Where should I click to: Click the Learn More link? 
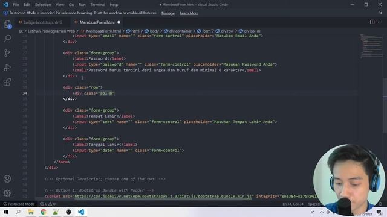pos(189,13)
